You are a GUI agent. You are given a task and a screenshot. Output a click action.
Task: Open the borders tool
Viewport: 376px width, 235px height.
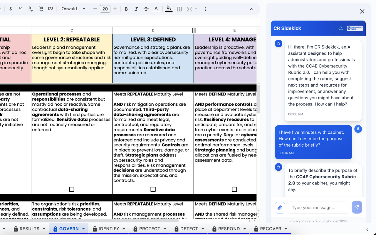179,9
